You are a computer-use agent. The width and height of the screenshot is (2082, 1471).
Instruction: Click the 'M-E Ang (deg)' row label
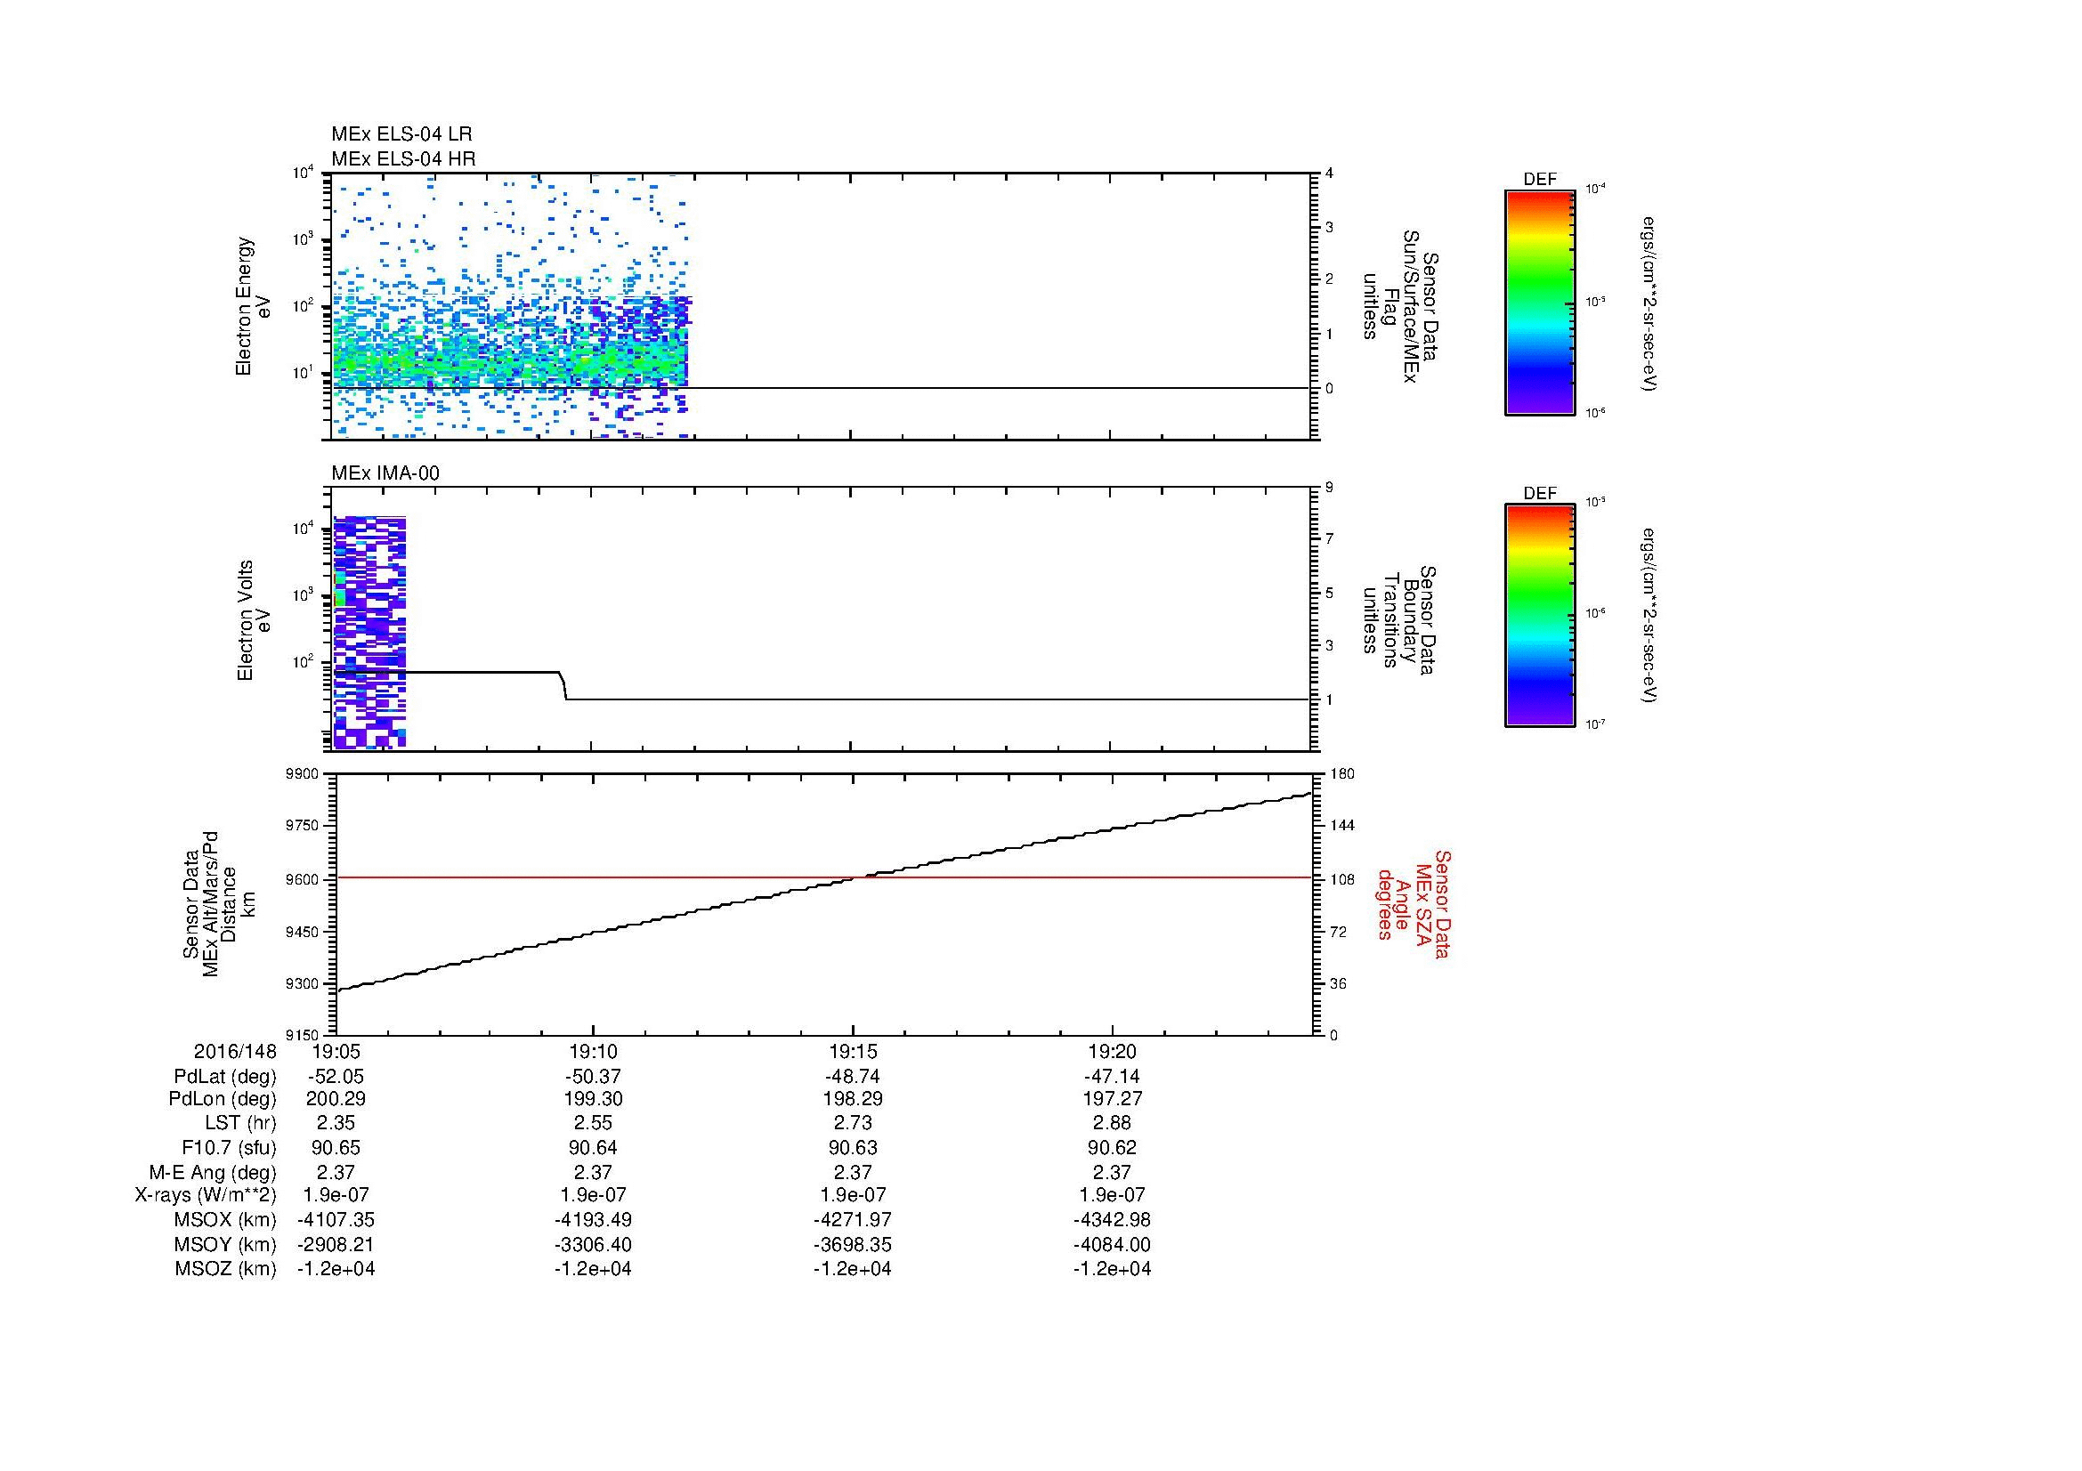click(x=215, y=1172)
